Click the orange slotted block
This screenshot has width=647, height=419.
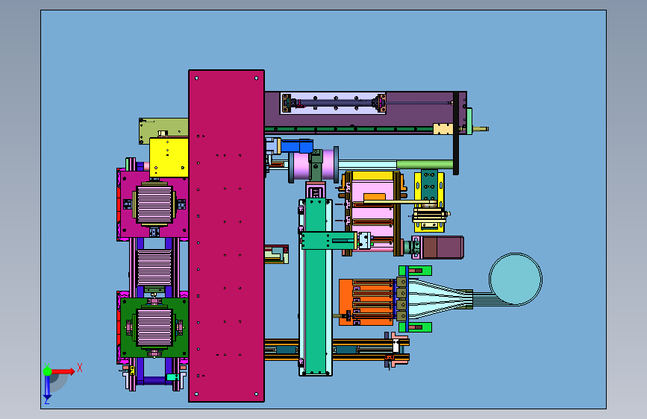click(365, 302)
